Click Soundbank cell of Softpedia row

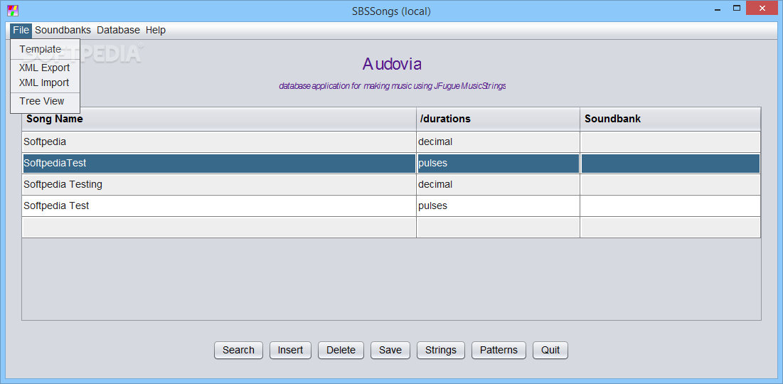tap(670, 142)
